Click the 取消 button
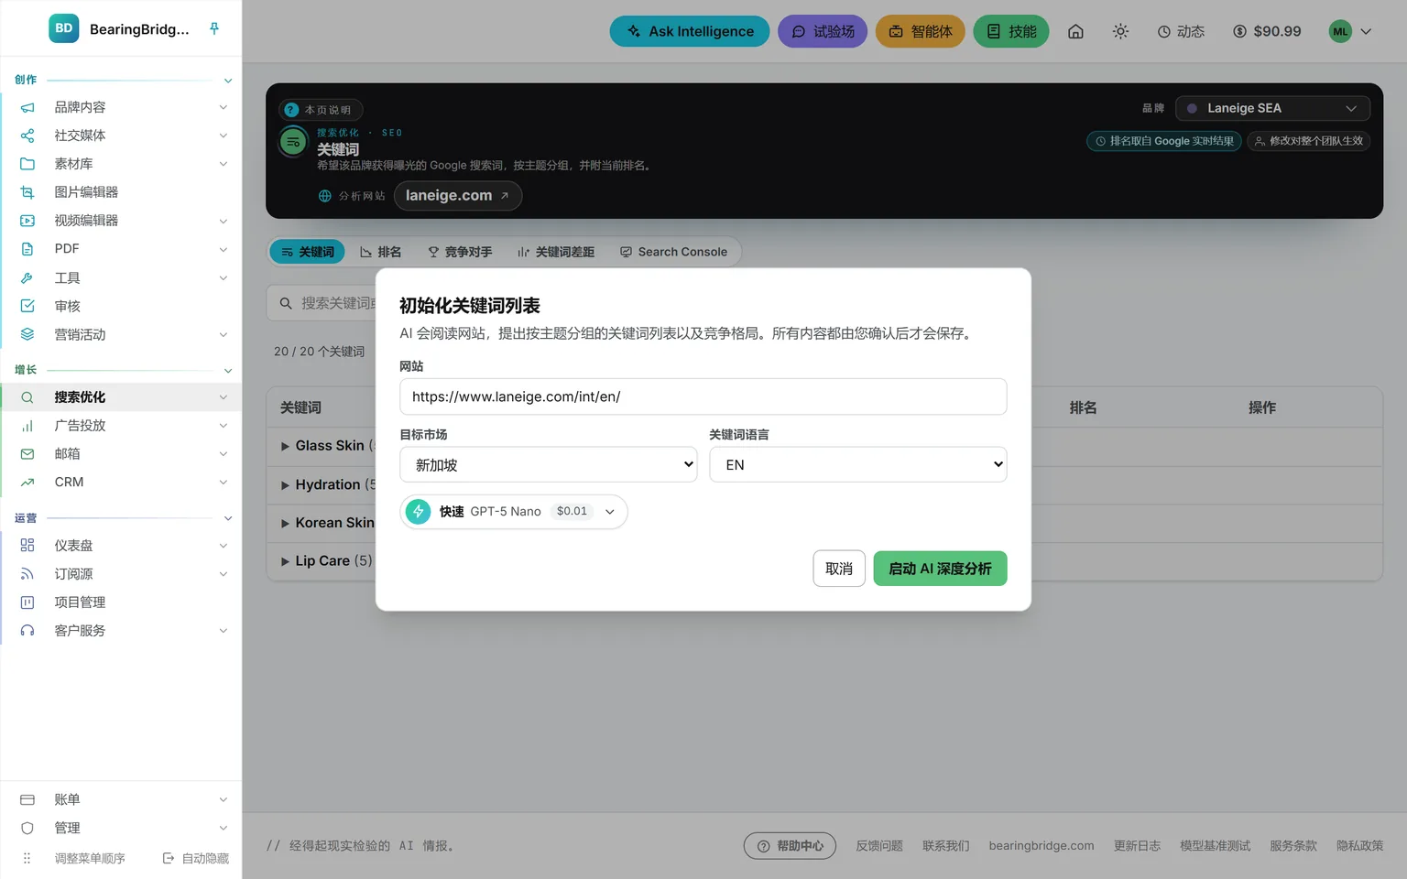Screen dimensions: 1407x879 click(839, 569)
